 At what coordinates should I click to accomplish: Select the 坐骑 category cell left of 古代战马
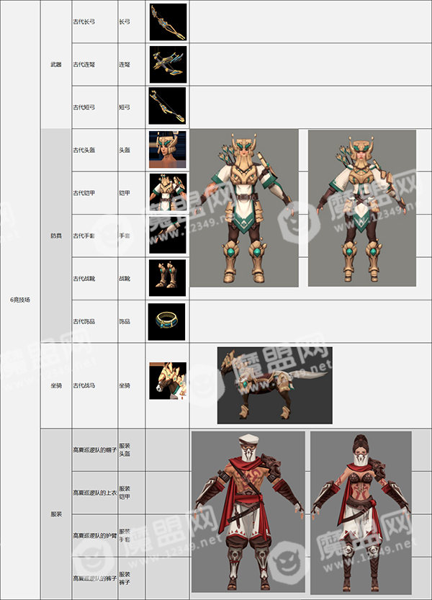(x=56, y=386)
